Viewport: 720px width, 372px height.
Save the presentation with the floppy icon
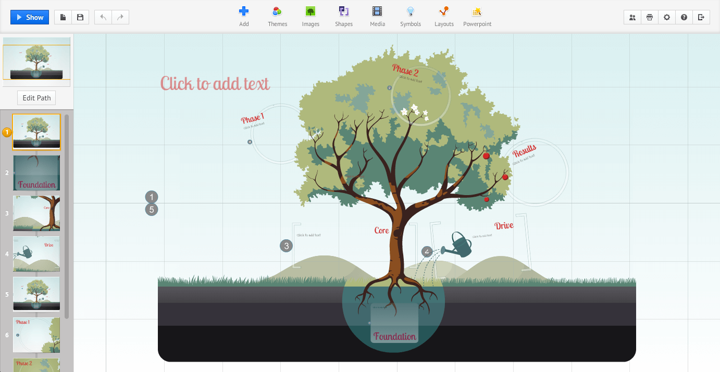pos(80,17)
